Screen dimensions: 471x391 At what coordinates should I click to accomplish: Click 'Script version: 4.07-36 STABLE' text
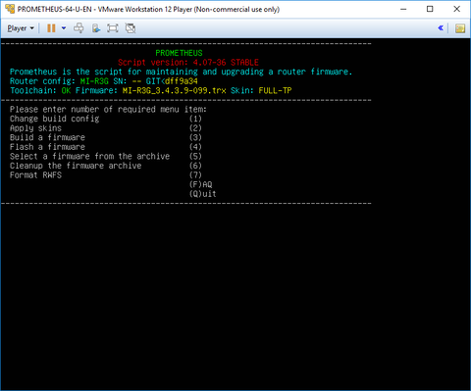[188, 63]
